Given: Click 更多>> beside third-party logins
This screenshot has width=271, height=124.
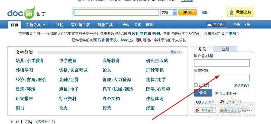Looking at the screenshot, I should pos(247,110).
